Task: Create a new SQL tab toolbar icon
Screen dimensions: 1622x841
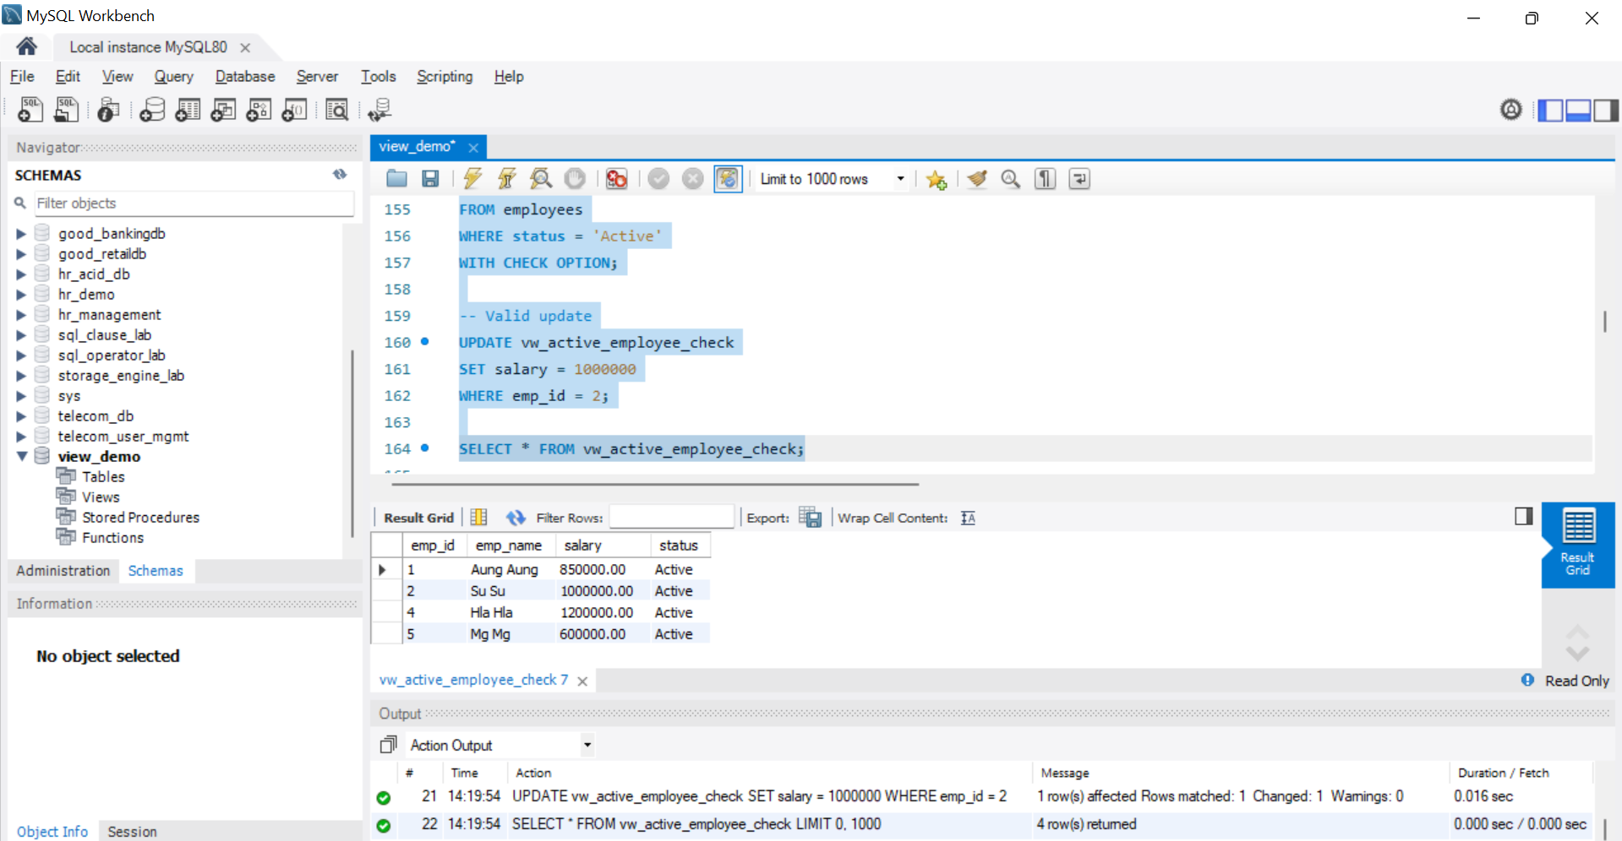Action: pyautogui.click(x=30, y=110)
